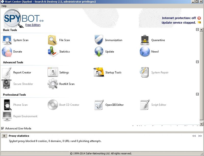Open the System Scan tool icon
Screen dimensions: 204x156
point(7,40)
